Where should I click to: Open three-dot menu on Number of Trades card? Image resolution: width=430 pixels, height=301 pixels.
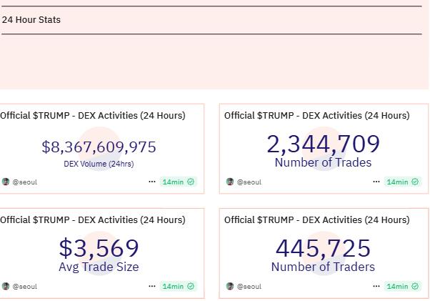tap(376, 182)
